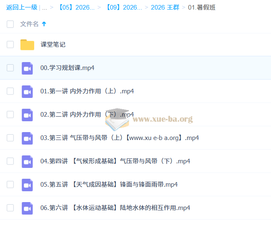Toggle sort order via the blue arrow
The image size is (271, 225).
[x=44, y=24]
